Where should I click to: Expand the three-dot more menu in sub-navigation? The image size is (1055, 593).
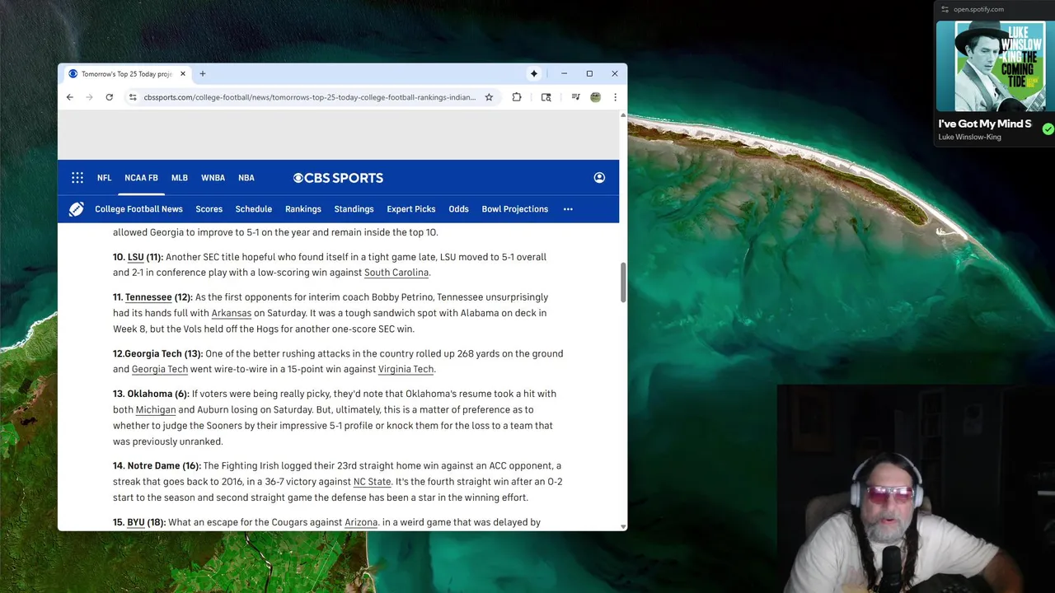pyautogui.click(x=568, y=209)
